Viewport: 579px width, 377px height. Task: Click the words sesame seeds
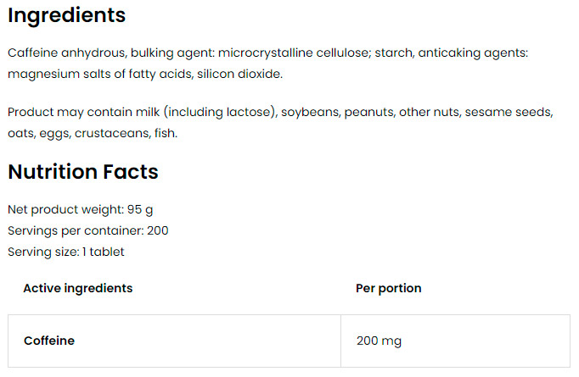508,112
